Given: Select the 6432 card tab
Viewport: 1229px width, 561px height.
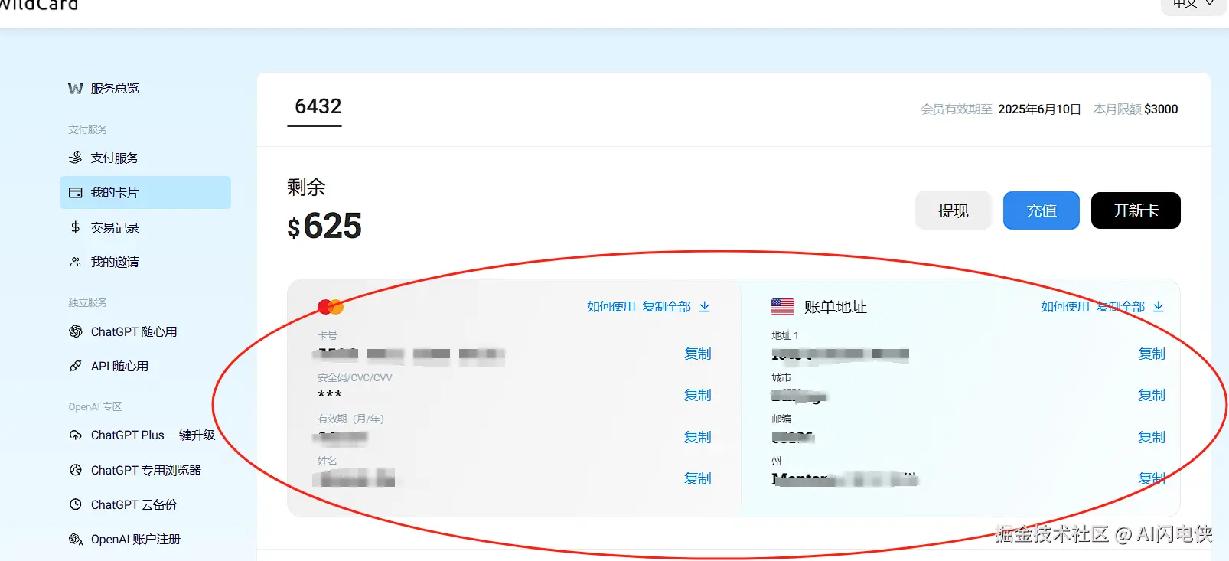Looking at the screenshot, I should pyautogui.click(x=318, y=107).
